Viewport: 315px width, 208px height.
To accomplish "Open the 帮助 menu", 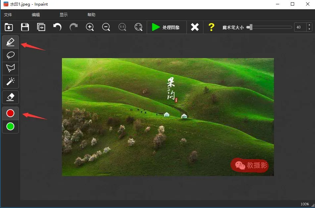I will [x=91, y=15].
